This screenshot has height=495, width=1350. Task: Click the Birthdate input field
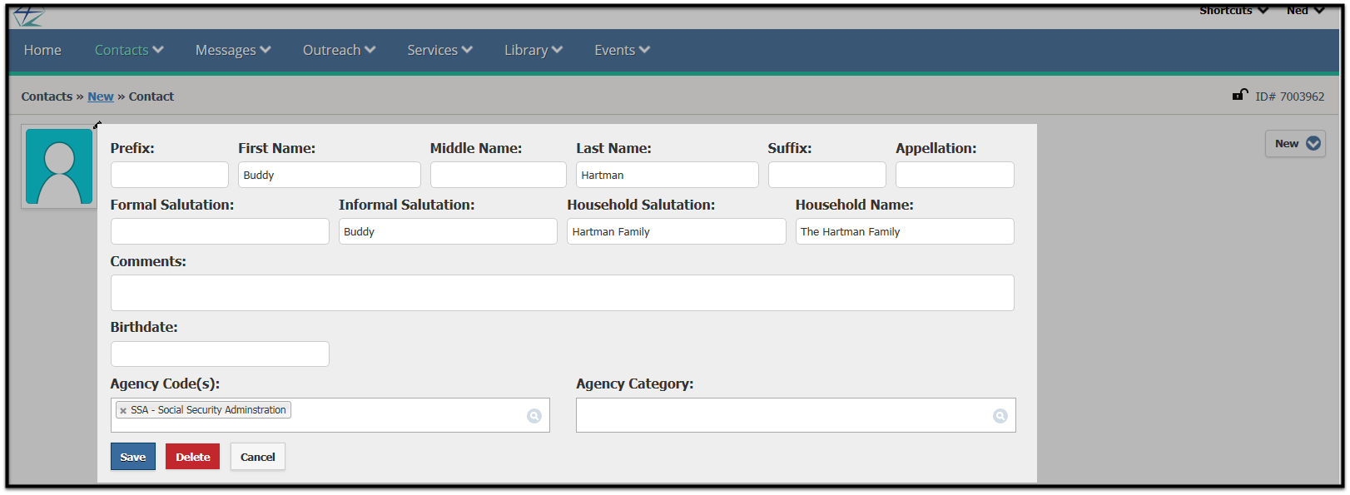coord(220,354)
